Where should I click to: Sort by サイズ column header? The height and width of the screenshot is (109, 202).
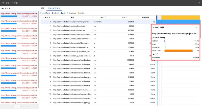(x=124, y=18)
